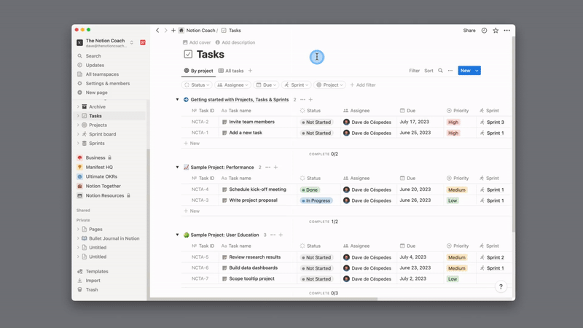Screen dimensions: 583x328
Task: Collapse Sample Project: User Education group
Action: (x=177, y=235)
